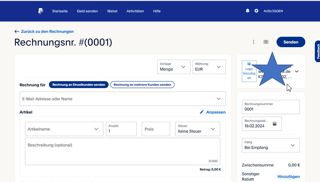The width and height of the screenshot is (320, 182).
Task: Expand the business info chevron
Action: [296, 71]
